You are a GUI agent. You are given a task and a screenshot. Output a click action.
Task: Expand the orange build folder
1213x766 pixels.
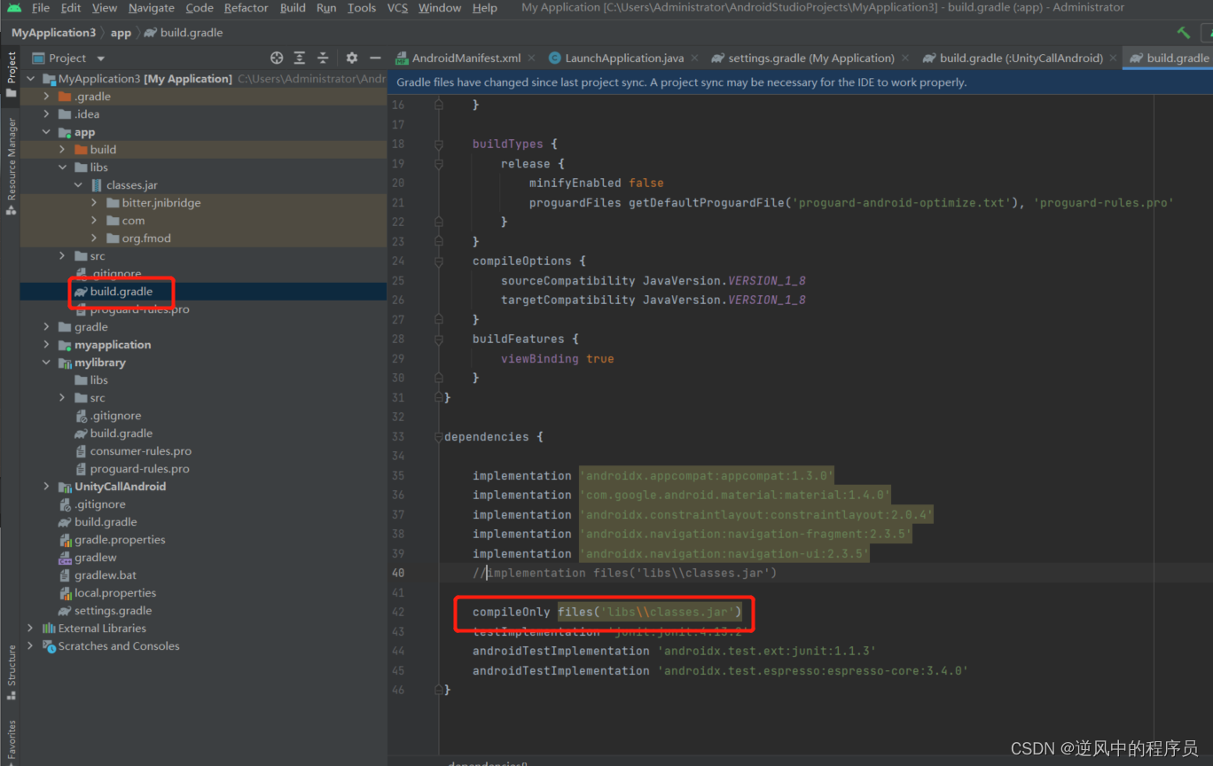[x=63, y=150]
